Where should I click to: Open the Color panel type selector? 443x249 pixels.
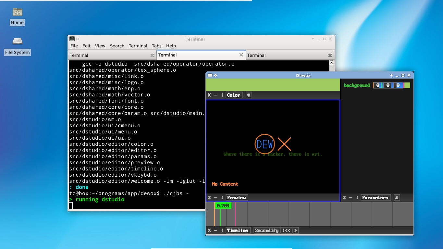coord(234,95)
